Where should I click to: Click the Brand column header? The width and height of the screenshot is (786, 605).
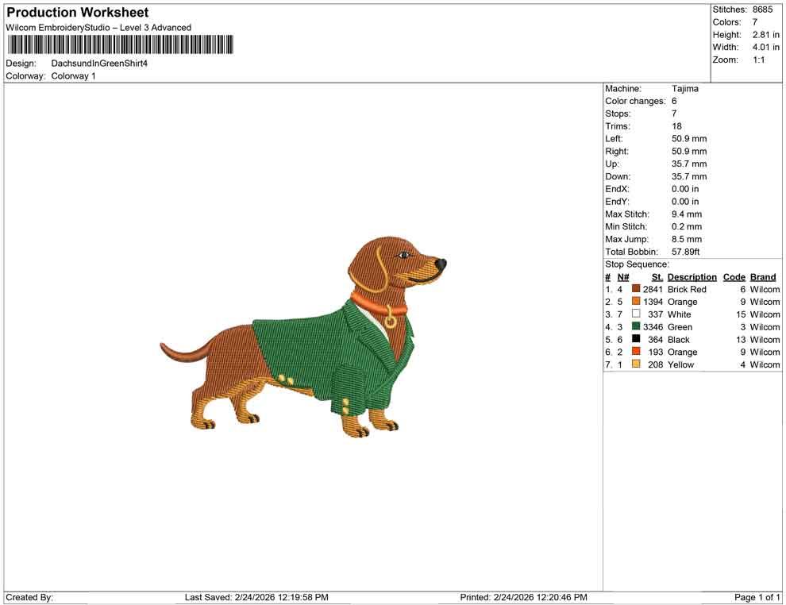click(x=762, y=276)
